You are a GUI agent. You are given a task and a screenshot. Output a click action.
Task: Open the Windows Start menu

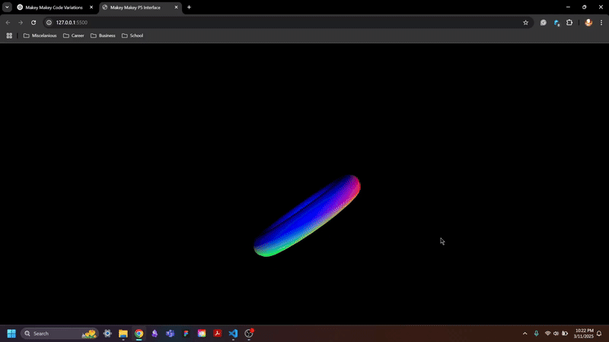pyautogui.click(x=11, y=334)
